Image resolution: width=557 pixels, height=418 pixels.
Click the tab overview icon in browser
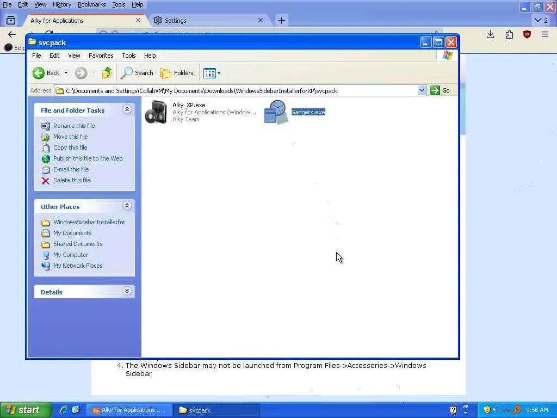pyautogui.click(x=11, y=20)
